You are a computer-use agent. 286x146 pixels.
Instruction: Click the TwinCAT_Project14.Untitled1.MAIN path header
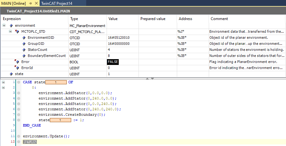pos(38,11)
